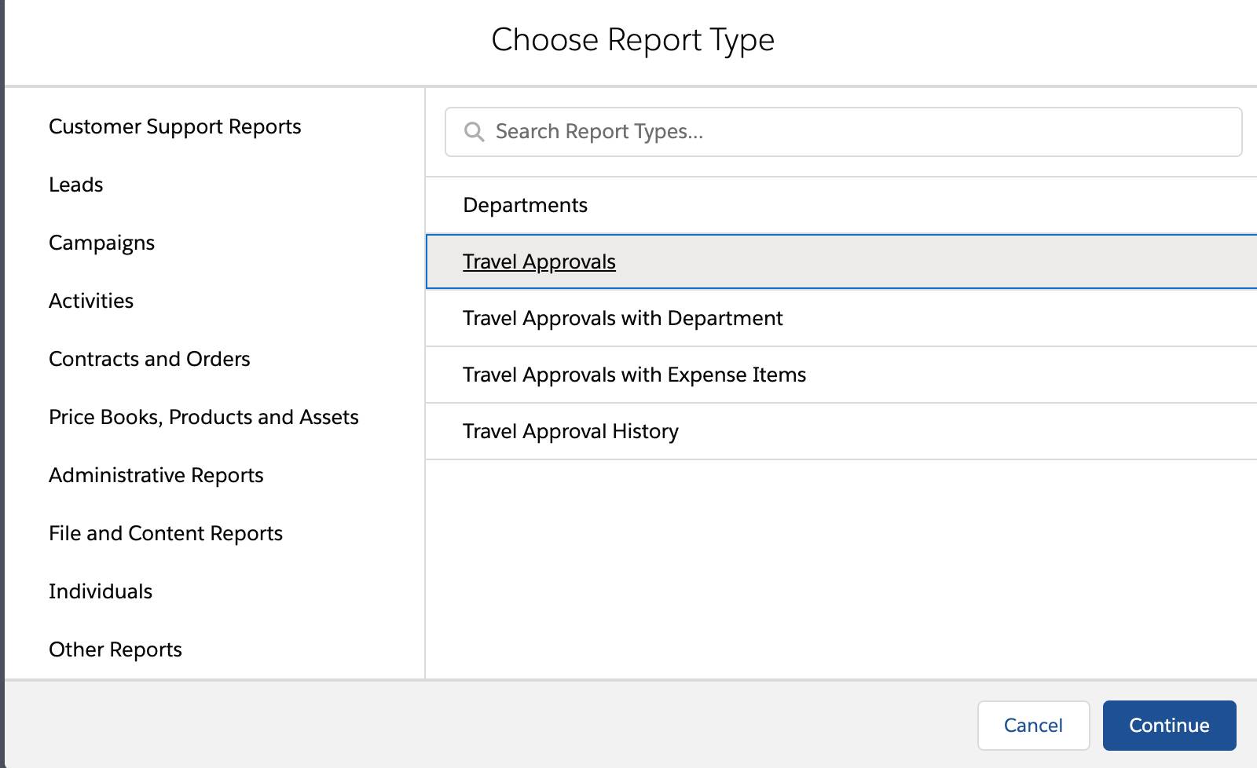Select the Departments report type
Viewport: 1257px width, 768px height.
point(525,205)
